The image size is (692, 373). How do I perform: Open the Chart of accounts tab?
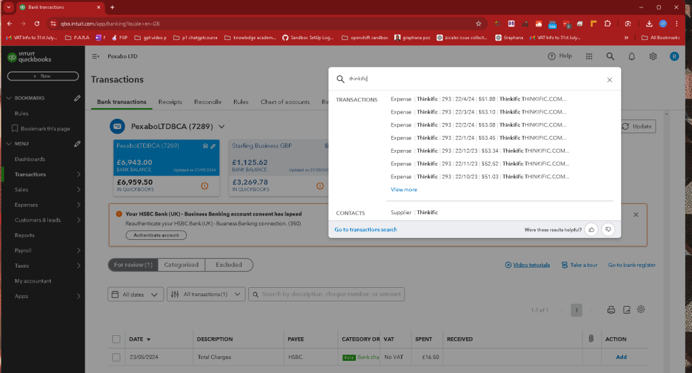(x=285, y=102)
